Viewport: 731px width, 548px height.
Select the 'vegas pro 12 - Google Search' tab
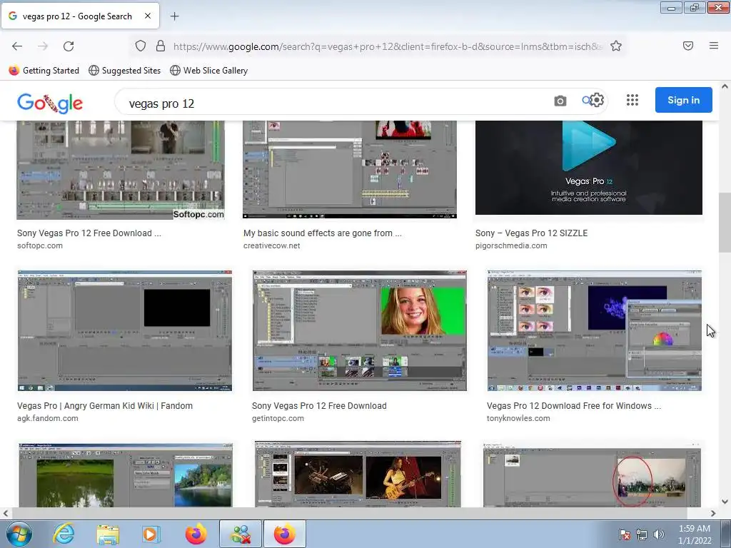(80, 16)
